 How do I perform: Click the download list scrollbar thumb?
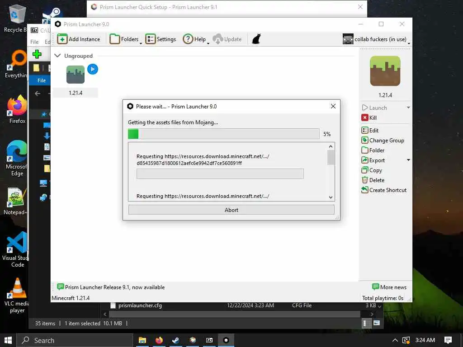pos(331,158)
